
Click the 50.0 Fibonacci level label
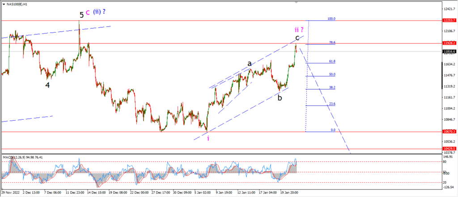[332, 75]
